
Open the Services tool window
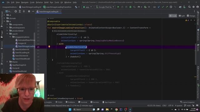coord(95,102)
